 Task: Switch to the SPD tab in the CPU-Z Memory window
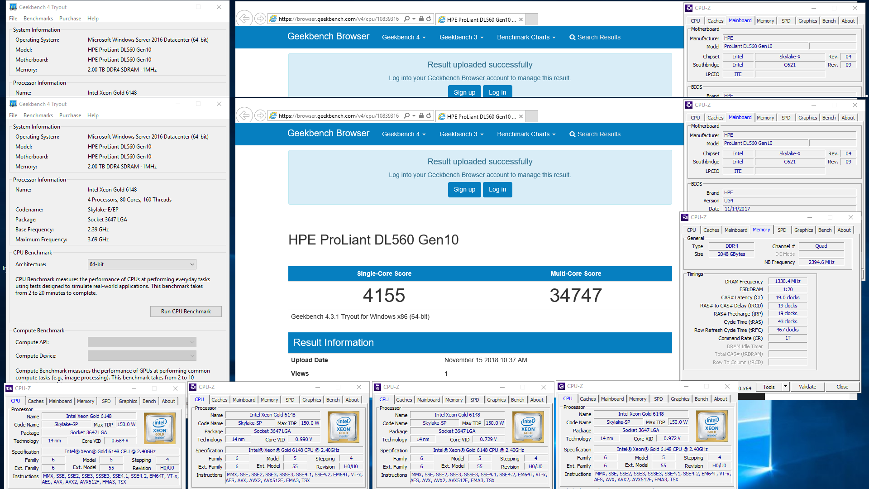pyautogui.click(x=782, y=230)
